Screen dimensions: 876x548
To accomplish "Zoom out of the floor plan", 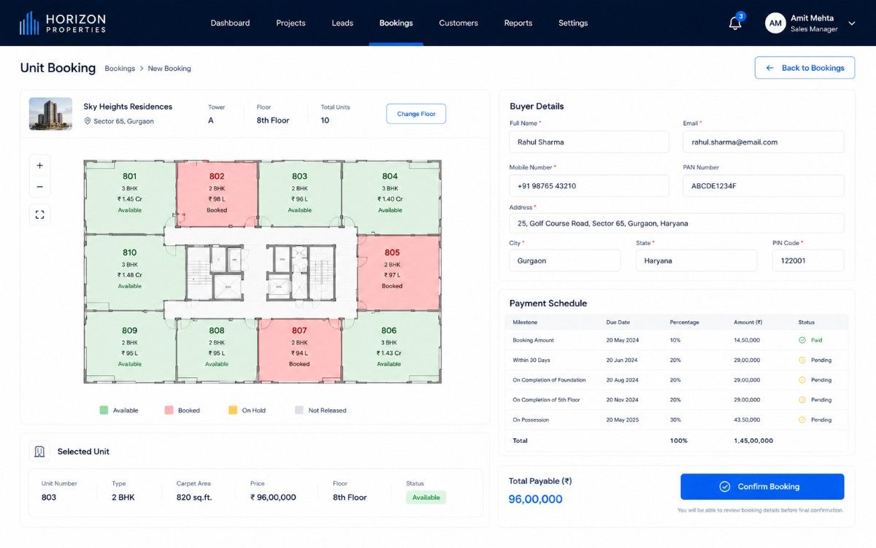I will (x=39, y=187).
